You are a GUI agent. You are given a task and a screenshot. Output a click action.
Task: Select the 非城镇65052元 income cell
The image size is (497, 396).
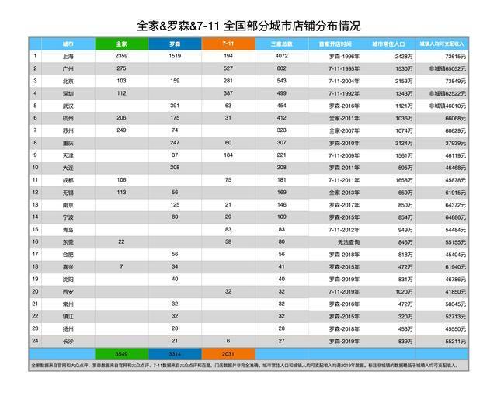click(x=442, y=68)
